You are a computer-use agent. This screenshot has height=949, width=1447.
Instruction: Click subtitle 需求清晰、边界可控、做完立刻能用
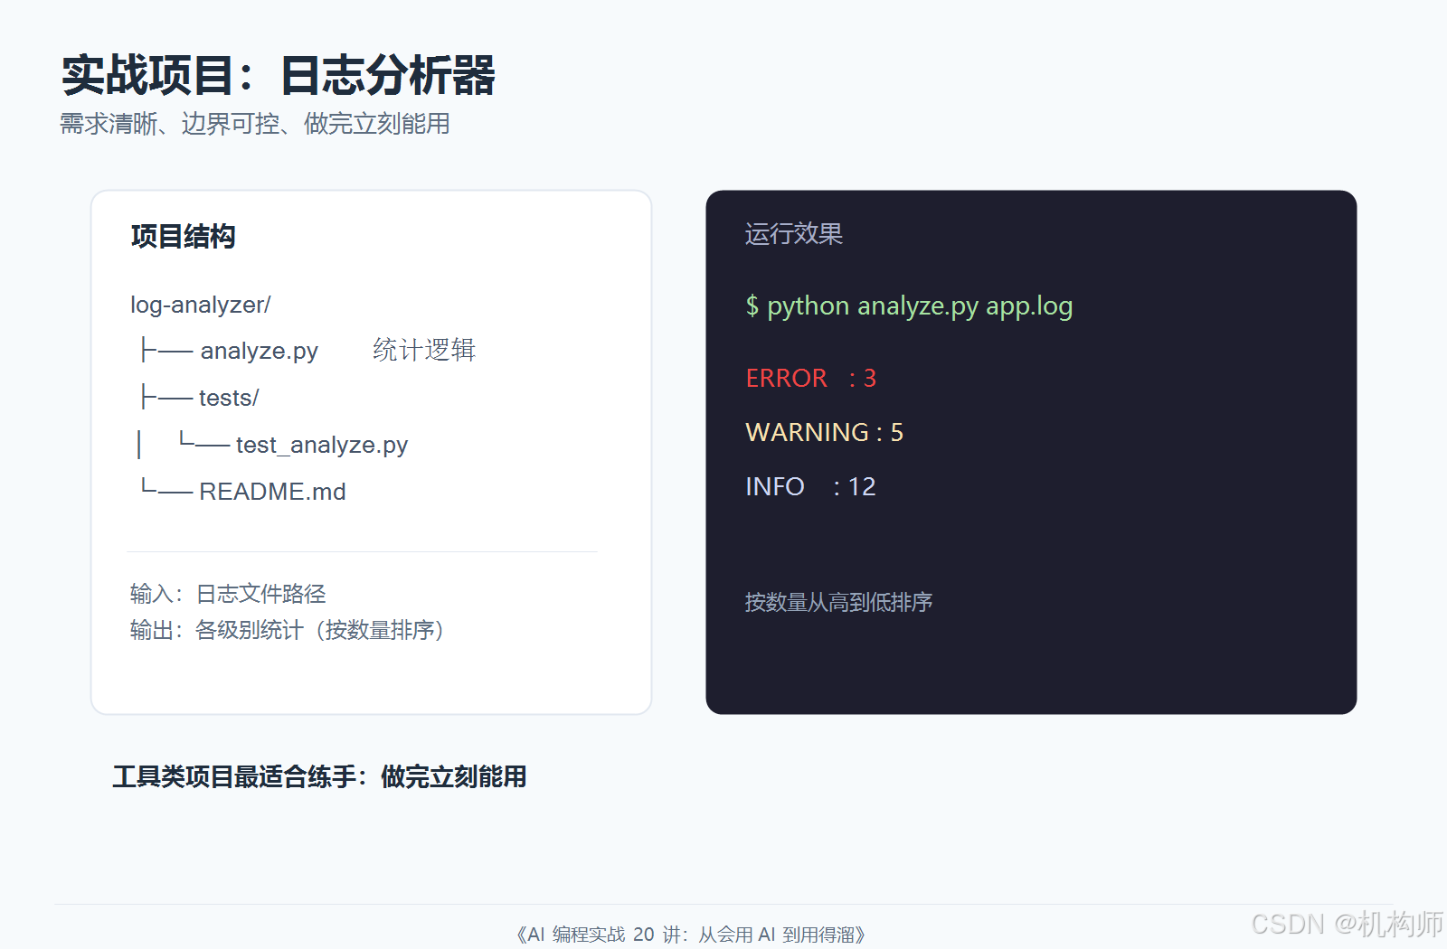coord(255,124)
